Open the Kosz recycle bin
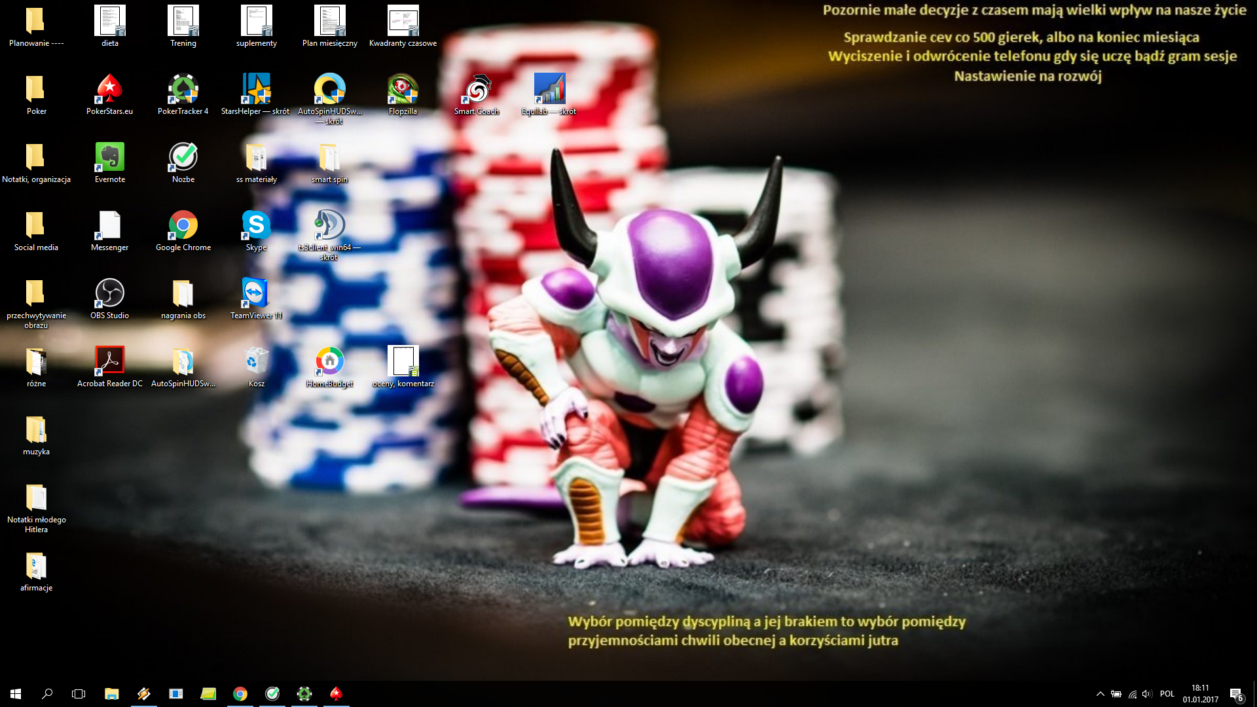Image resolution: width=1257 pixels, height=707 pixels. pyautogui.click(x=256, y=367)
